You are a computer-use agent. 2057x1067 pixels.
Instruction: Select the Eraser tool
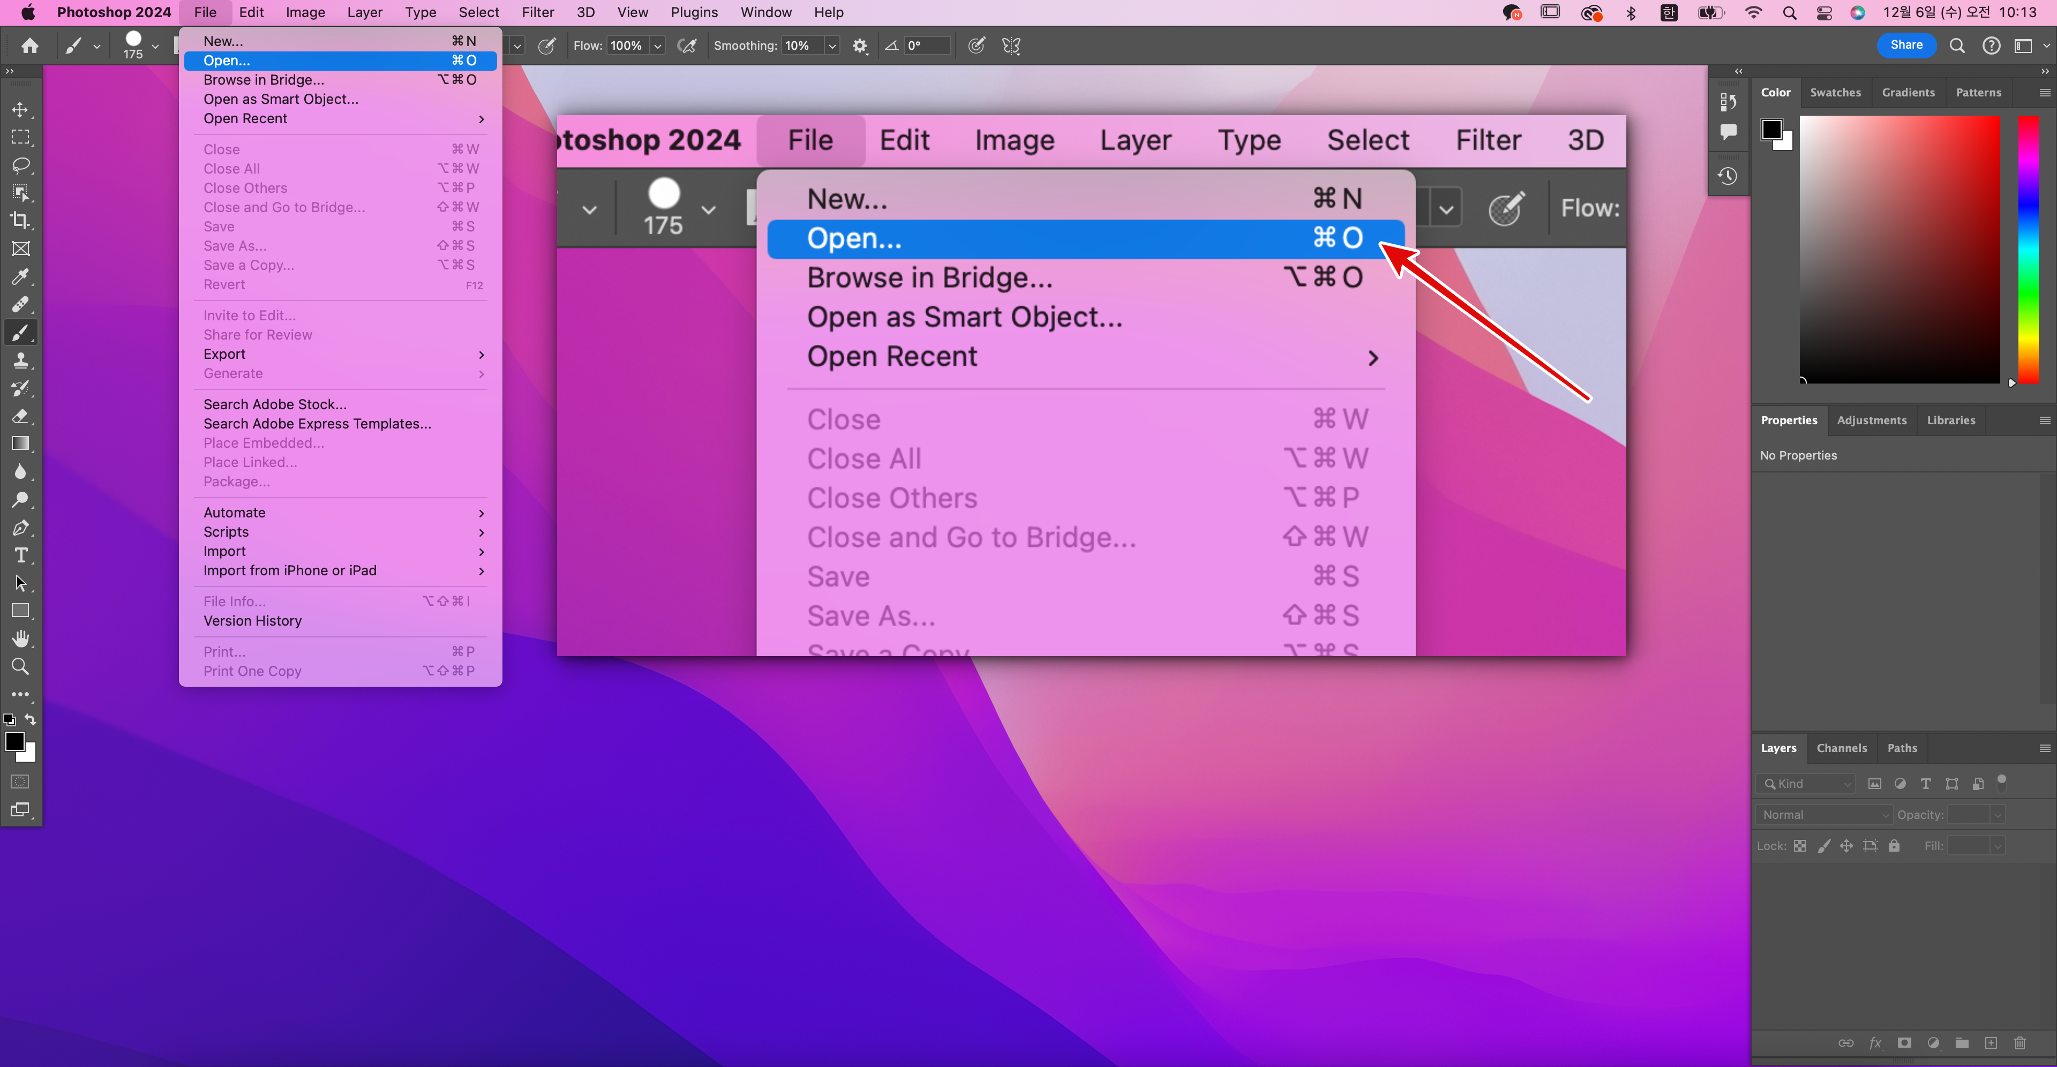[21, 416]
